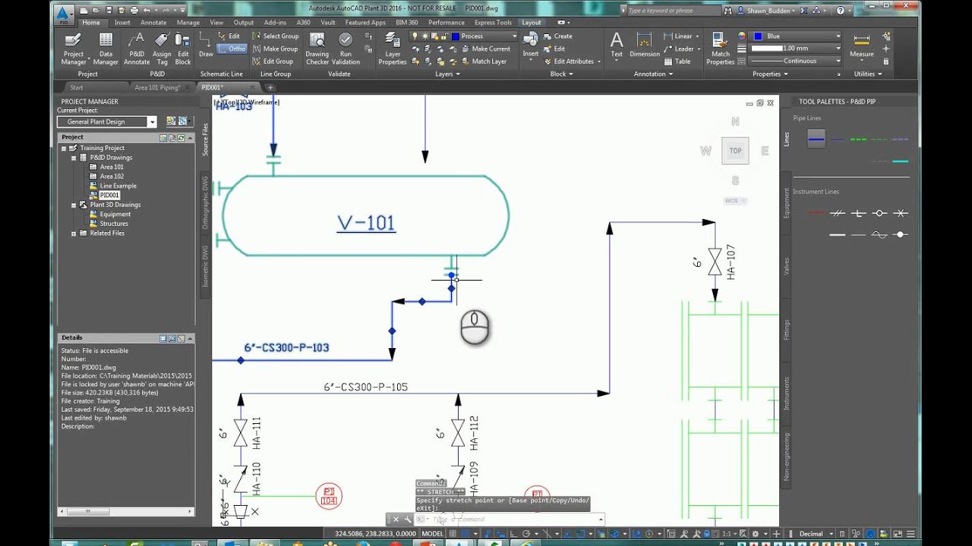Click the Make Group button
Viewport: 972px width, 546px height.
275,49
